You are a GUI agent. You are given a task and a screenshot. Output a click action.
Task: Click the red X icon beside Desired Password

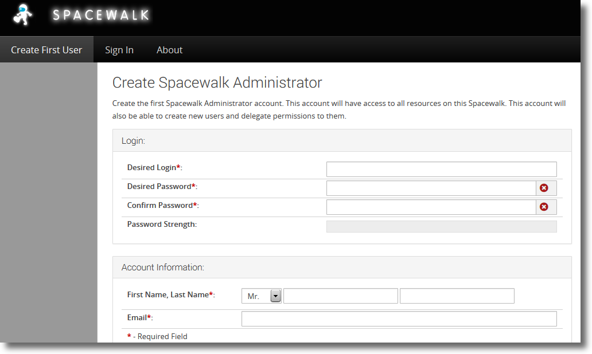point(544,188)
